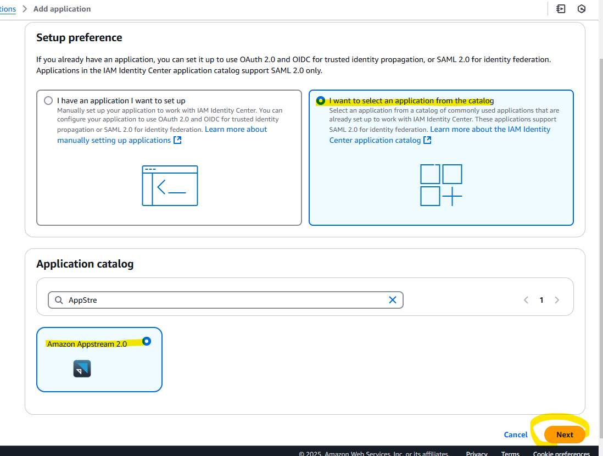Click the terminal window illustration in manual setup card
Image resolution: width=603 pixels, height=456 pixels.
tap(170, 186)
